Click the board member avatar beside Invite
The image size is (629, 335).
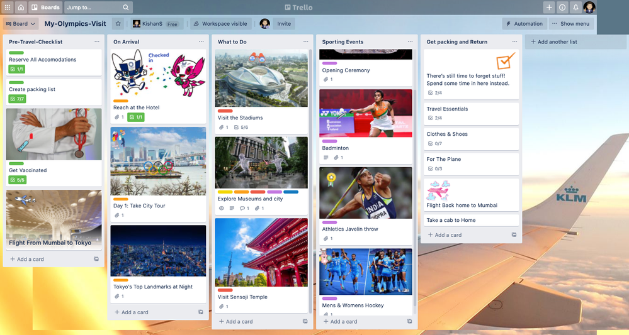point(264,24)
